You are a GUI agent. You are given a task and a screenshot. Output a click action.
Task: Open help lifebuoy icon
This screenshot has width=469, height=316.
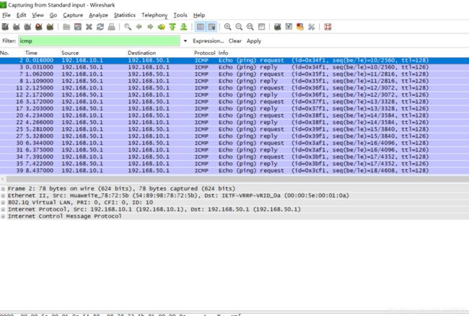[x=328, y=27]
